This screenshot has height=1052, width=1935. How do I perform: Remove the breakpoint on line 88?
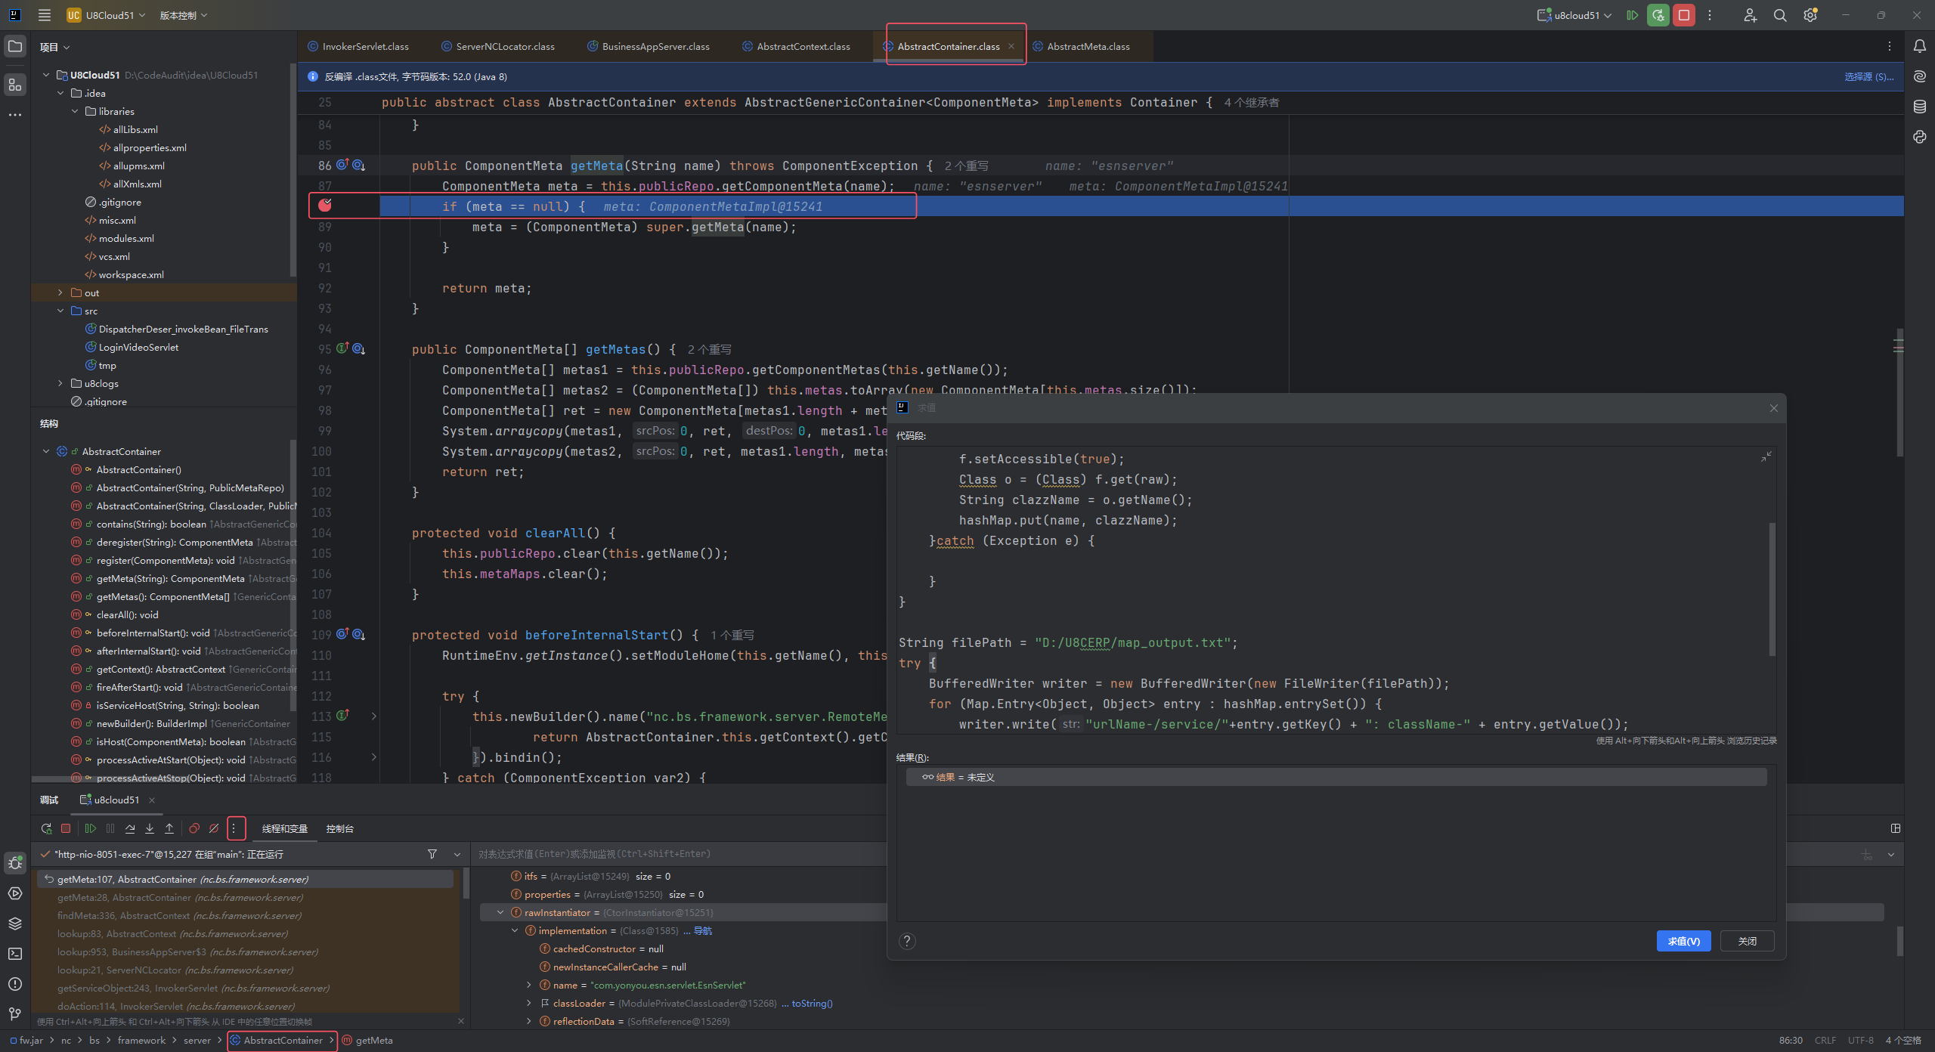(x=325, y=206)
